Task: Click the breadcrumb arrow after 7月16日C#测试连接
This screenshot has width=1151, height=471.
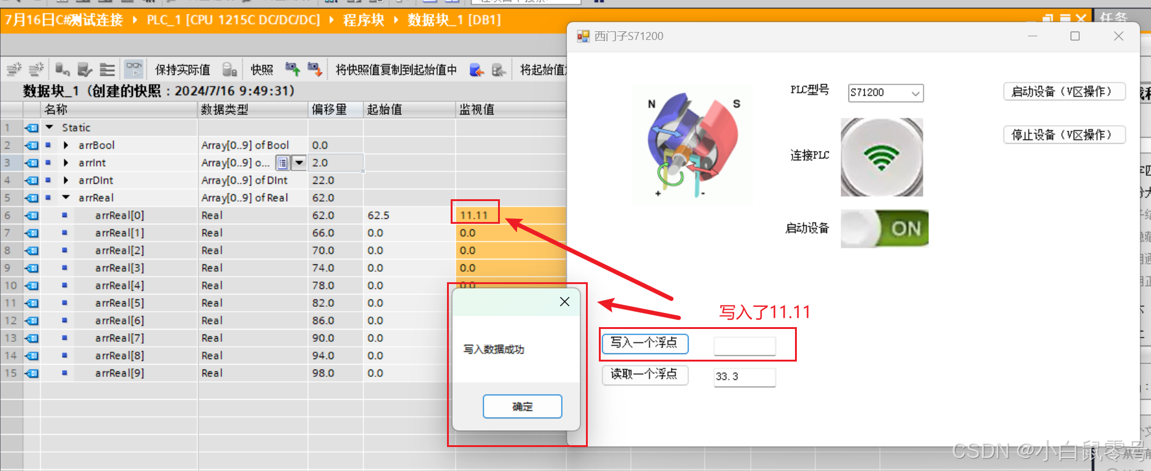Action: click(135, 20)
